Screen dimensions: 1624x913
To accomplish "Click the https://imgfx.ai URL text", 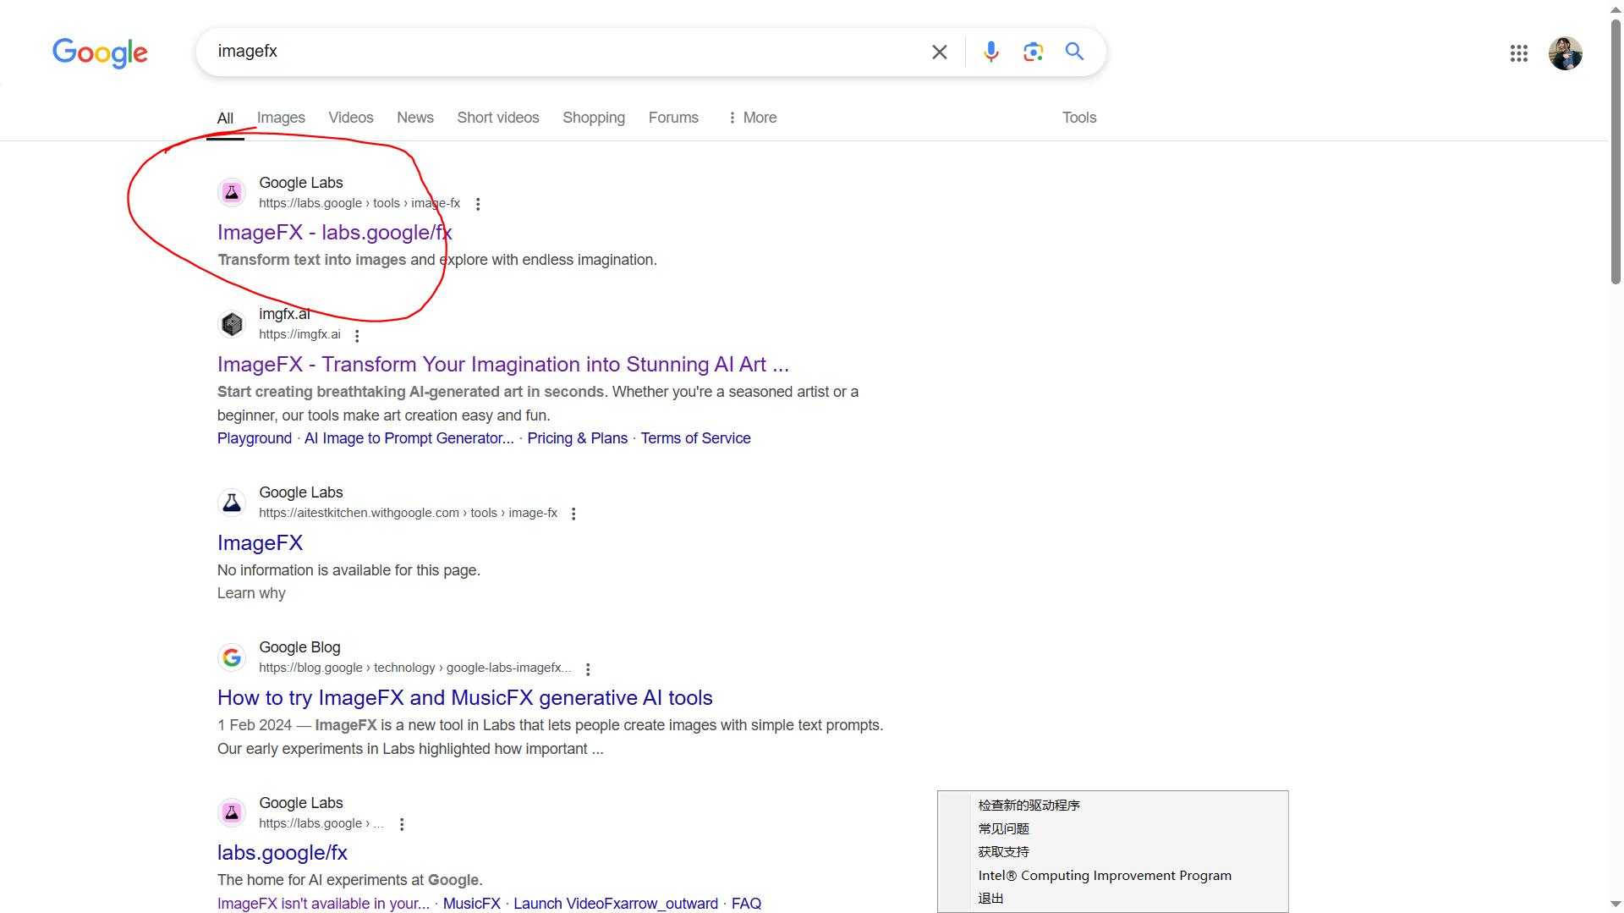I will tap(299, 334).
